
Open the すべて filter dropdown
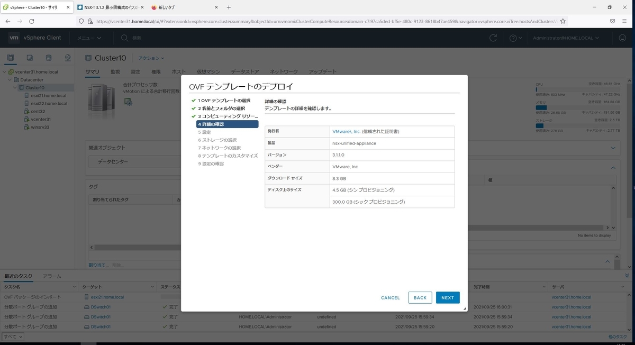13,337
